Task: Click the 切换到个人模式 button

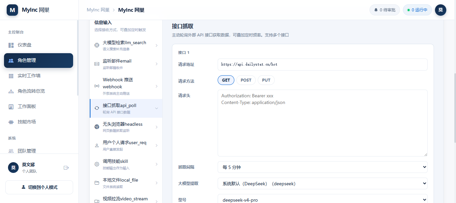Action: point(39,187)
